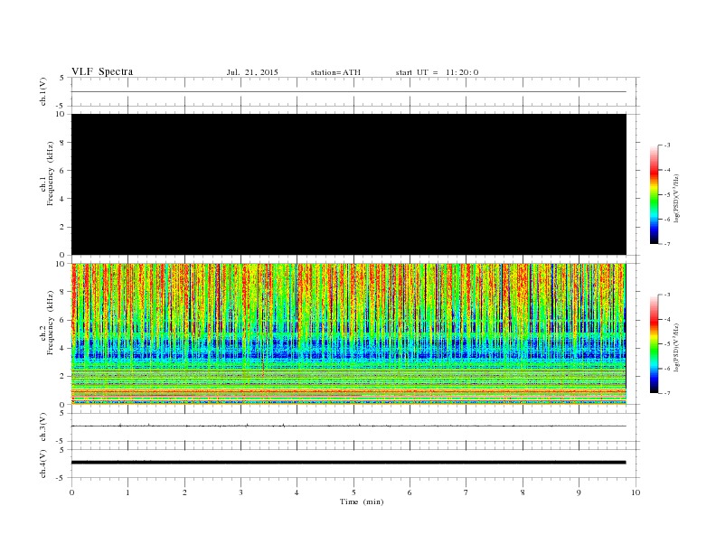Viewport: 716px width, 553px height.
Task: Click the 'station=ATH' label
Action: [335, 72]
